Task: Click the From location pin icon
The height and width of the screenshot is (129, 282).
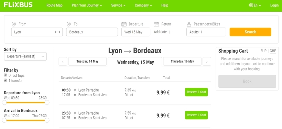Action: tap(14, 24)
